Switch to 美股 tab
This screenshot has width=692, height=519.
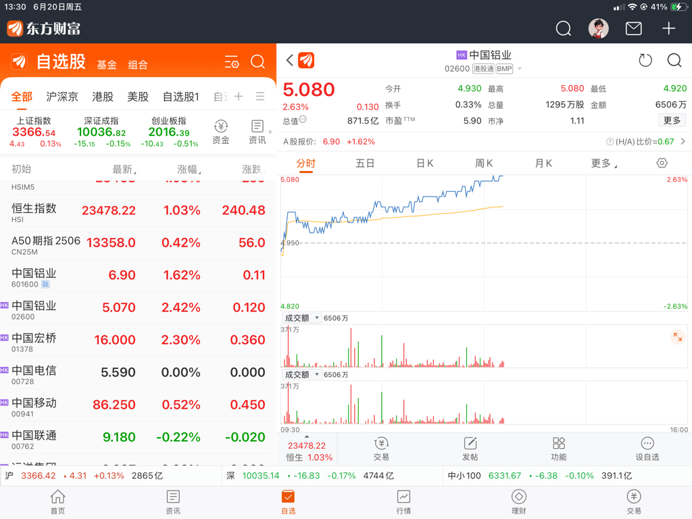pyautogui.click(x=138, y=96)
